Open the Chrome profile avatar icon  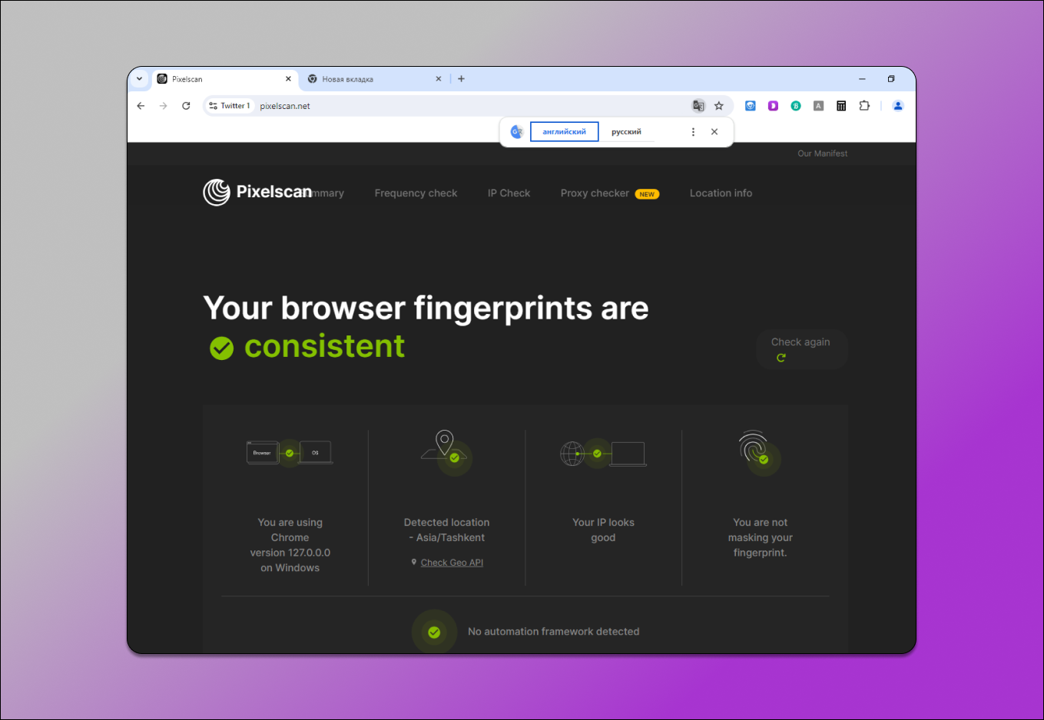(x=897, y=106)
